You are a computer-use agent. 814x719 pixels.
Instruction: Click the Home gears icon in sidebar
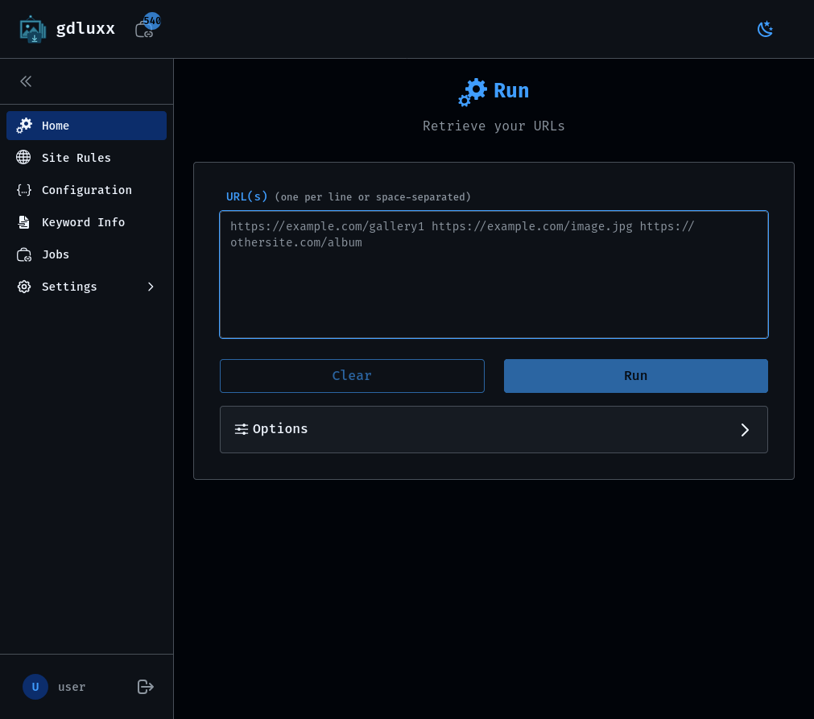(x=24, y=126)
